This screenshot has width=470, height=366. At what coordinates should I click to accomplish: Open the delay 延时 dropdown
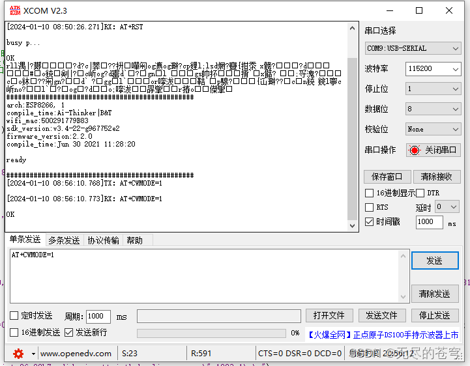pos(447,206)
